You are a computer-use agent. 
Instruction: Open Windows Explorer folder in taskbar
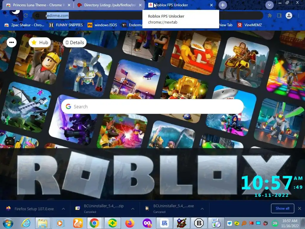coord(43,223)
